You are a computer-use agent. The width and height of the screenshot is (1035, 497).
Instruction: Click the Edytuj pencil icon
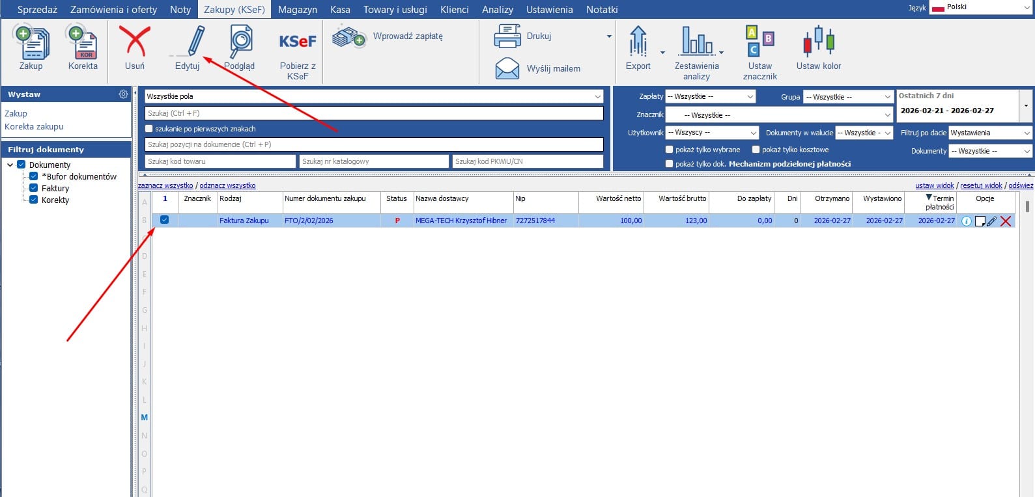pos(195,42)
